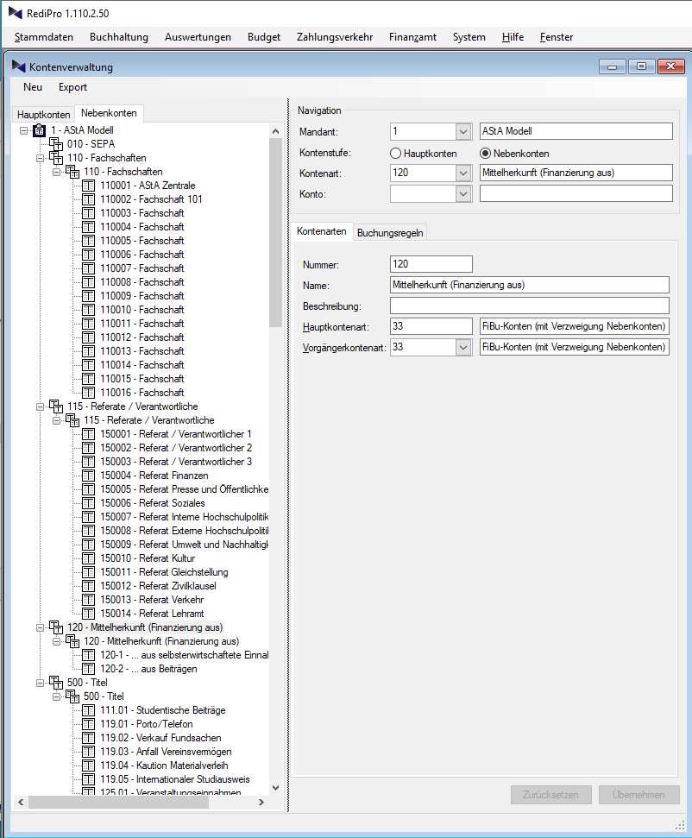The height and width of the screenshot is (838, 692).
Task: Select the Hauptkonten radio button
Action: click(x=396, y=153)
